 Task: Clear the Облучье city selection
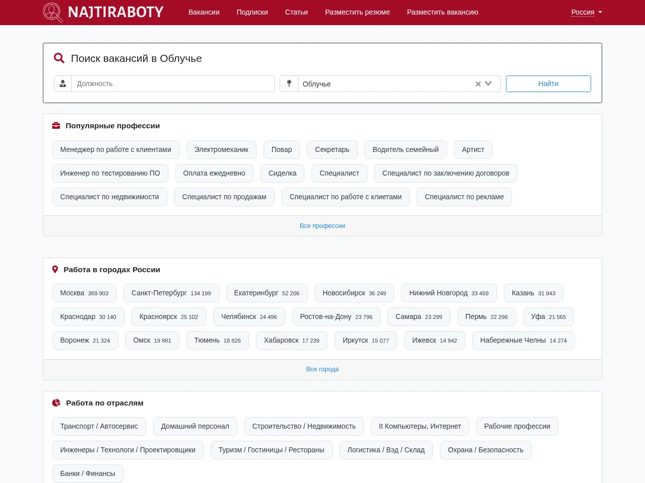(x=478, y=84)
